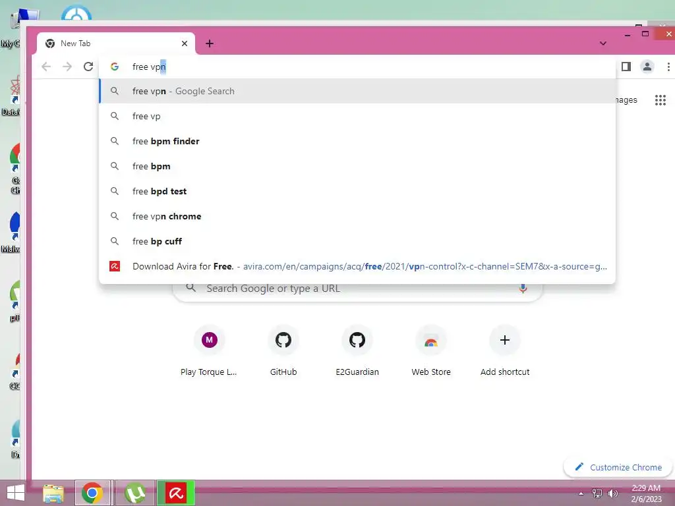Click the network tray icon
Viewport: 675px width, 506px height.
597,493
